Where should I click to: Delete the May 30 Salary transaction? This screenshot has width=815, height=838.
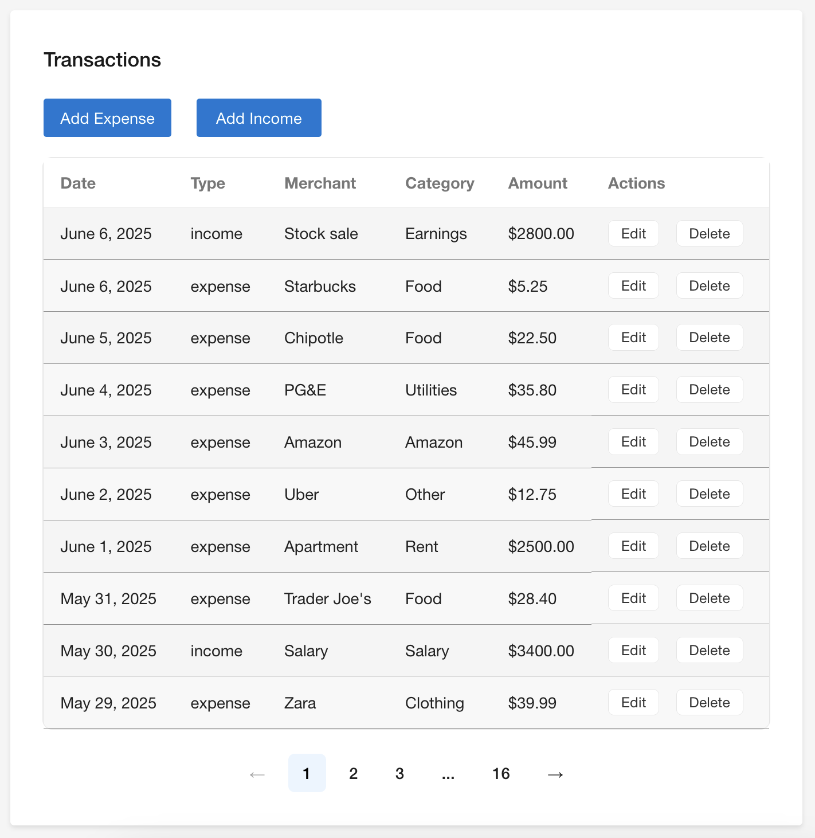tap(710, 651)
